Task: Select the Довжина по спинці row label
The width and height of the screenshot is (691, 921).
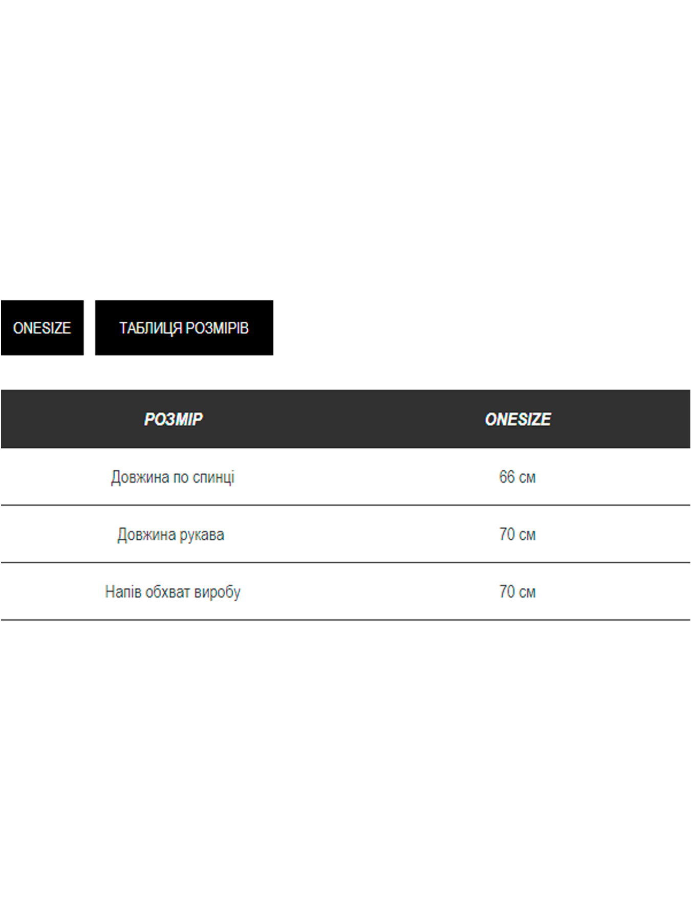Action: (x=173, y=477)
